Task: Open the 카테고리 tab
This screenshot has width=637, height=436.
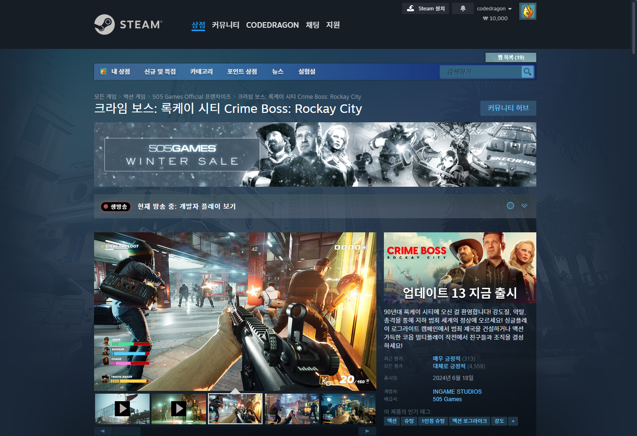Action: coord(201,71)
